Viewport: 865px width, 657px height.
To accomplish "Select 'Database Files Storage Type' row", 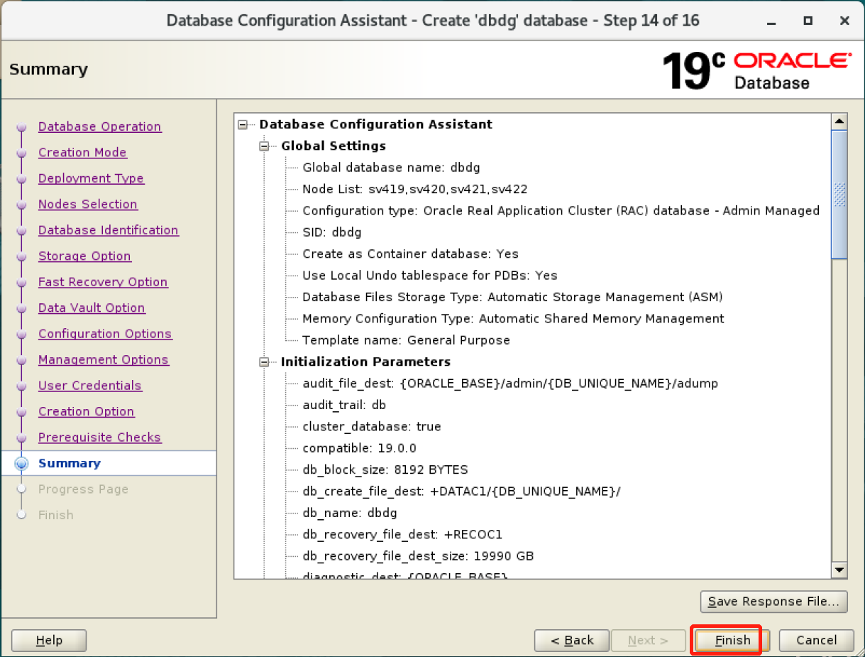I will [x=512, y=297].
